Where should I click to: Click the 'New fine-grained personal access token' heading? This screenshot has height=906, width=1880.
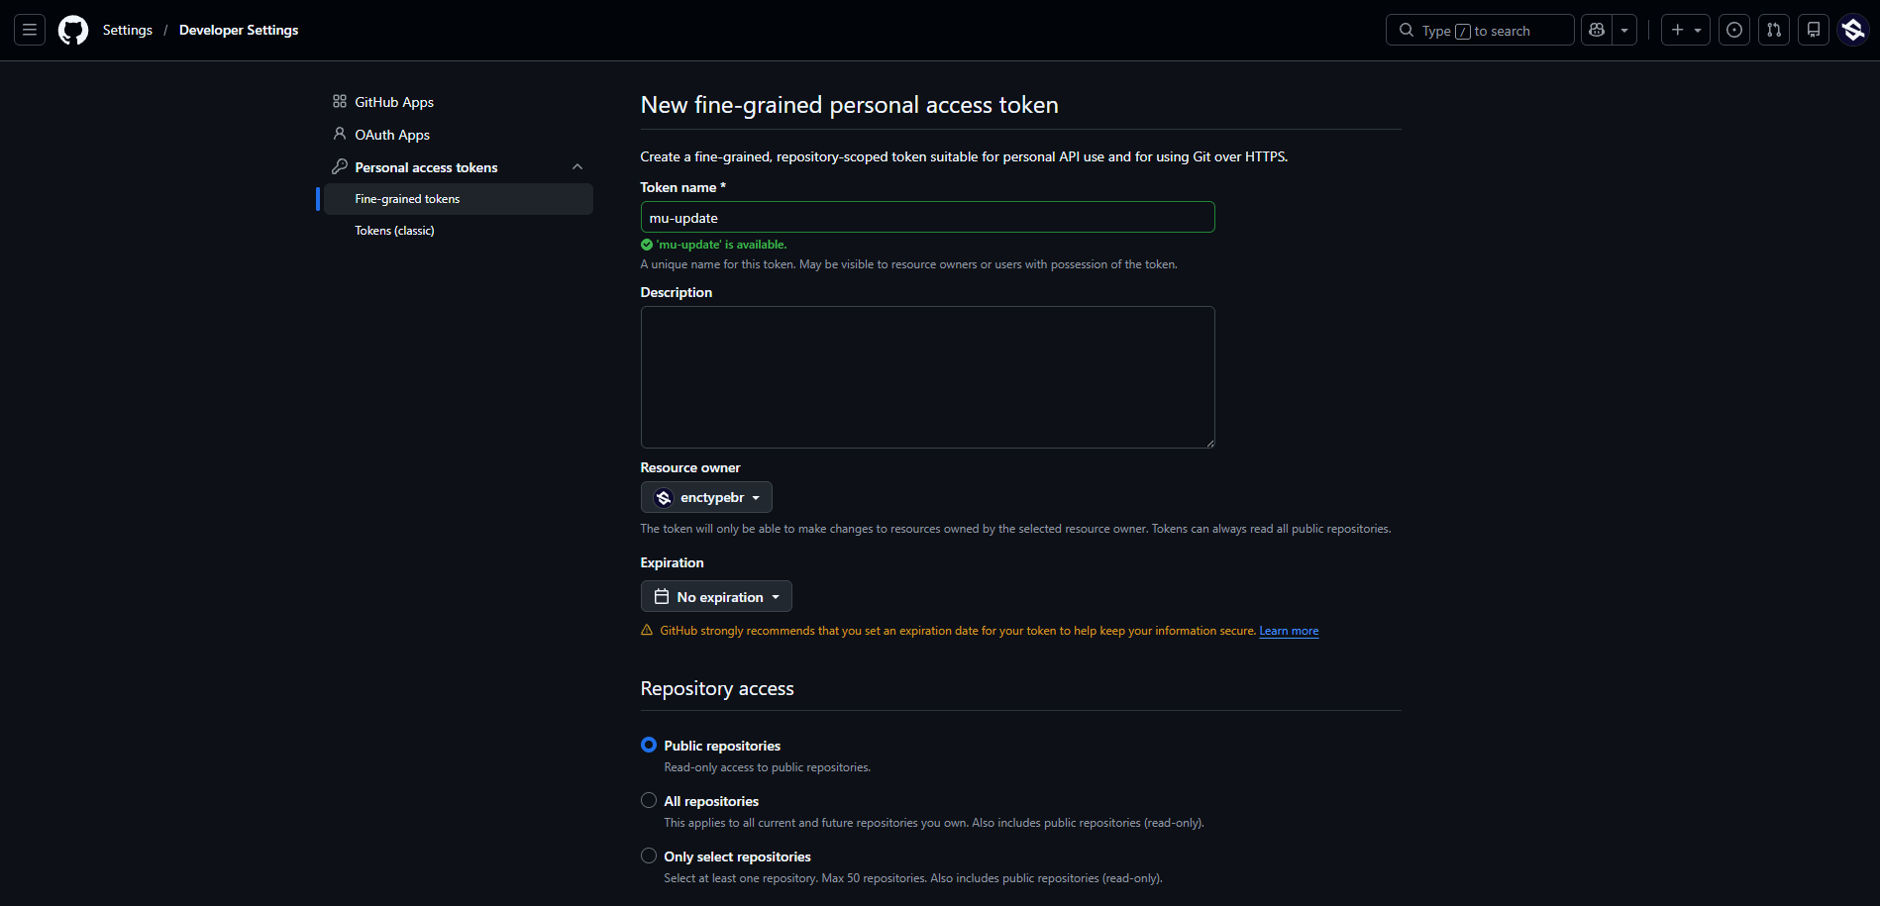[x=850, y=105]
